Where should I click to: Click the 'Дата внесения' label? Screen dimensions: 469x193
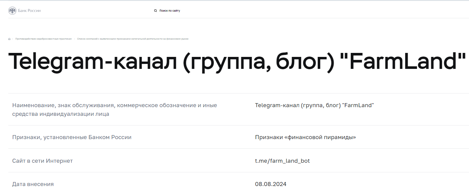click(x=33, y=184)
